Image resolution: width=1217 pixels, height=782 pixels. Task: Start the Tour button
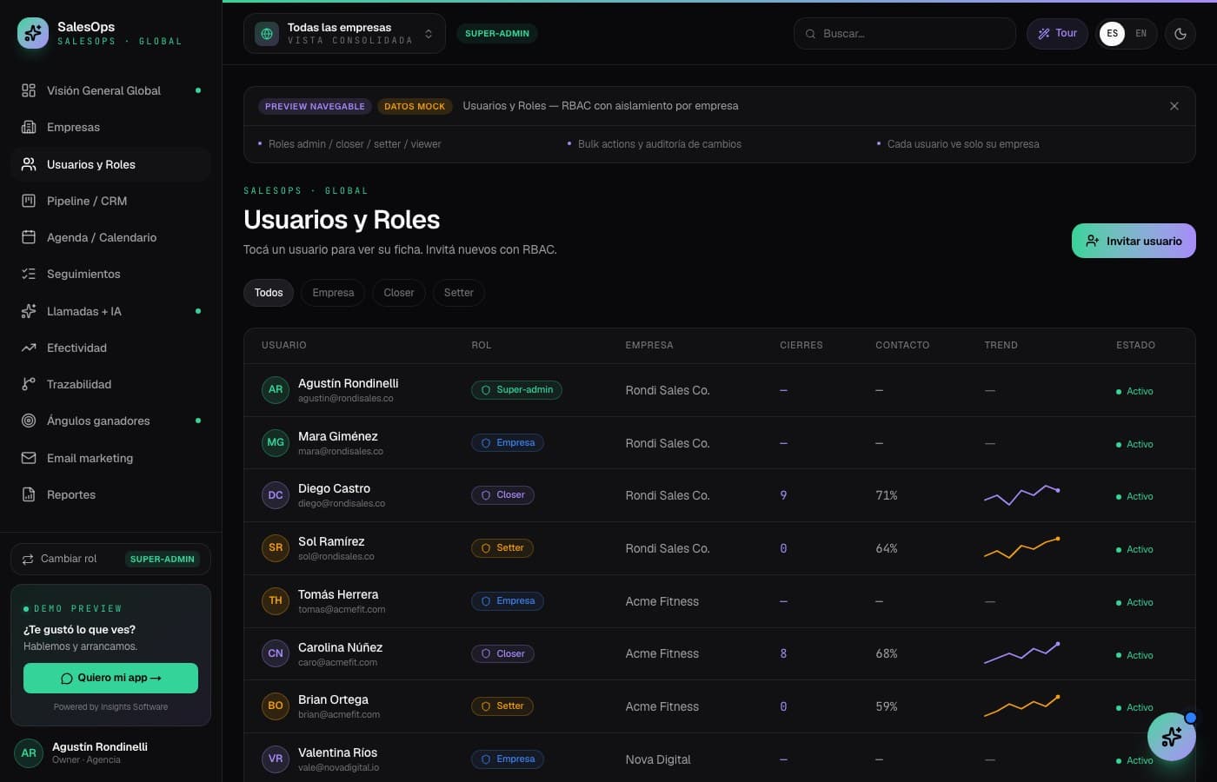click(x=1057, y=34)
